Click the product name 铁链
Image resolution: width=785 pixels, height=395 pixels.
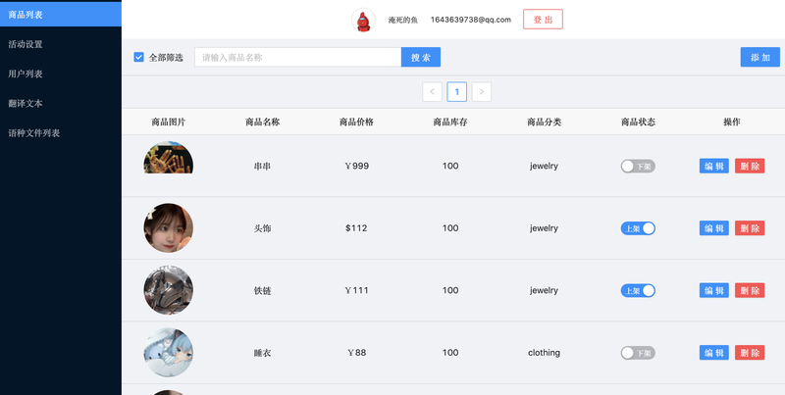click(262, 290)
